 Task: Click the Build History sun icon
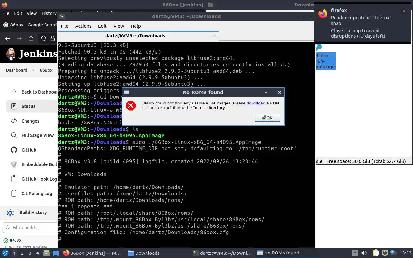click(10, 213)
